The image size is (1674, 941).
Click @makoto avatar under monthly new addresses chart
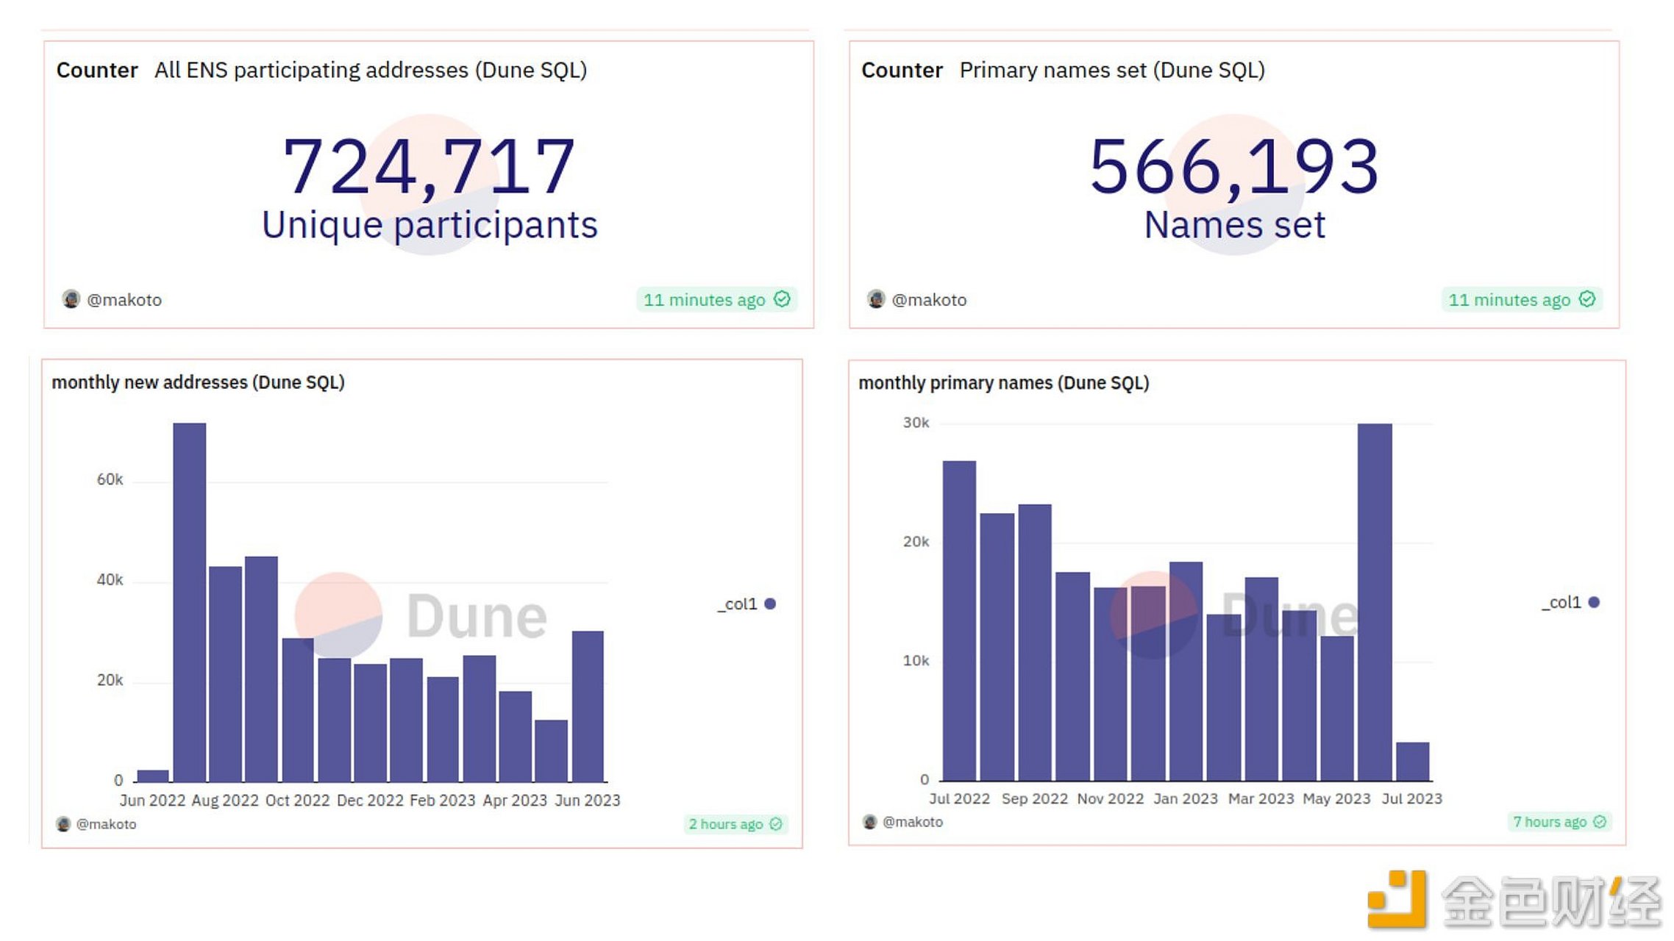click(63, 824)
